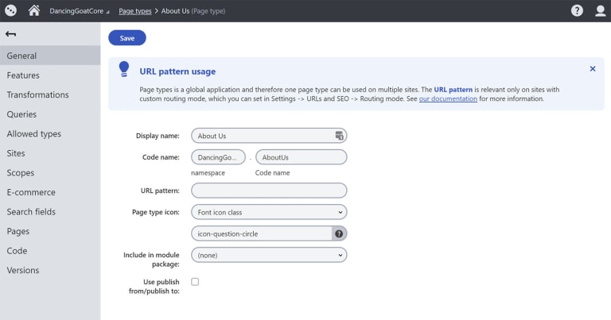Open the Kentico application list logo
This screenshot has width=611, height=320.
tap(10, 10)
